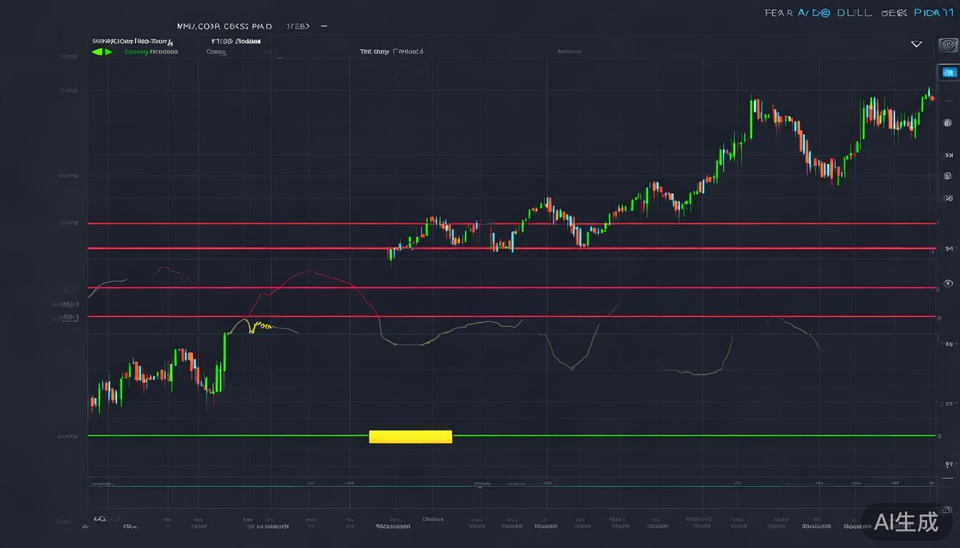Open the 'FEAR' item in top header
Screen dimensions: 960x548
tap(778, 13)
